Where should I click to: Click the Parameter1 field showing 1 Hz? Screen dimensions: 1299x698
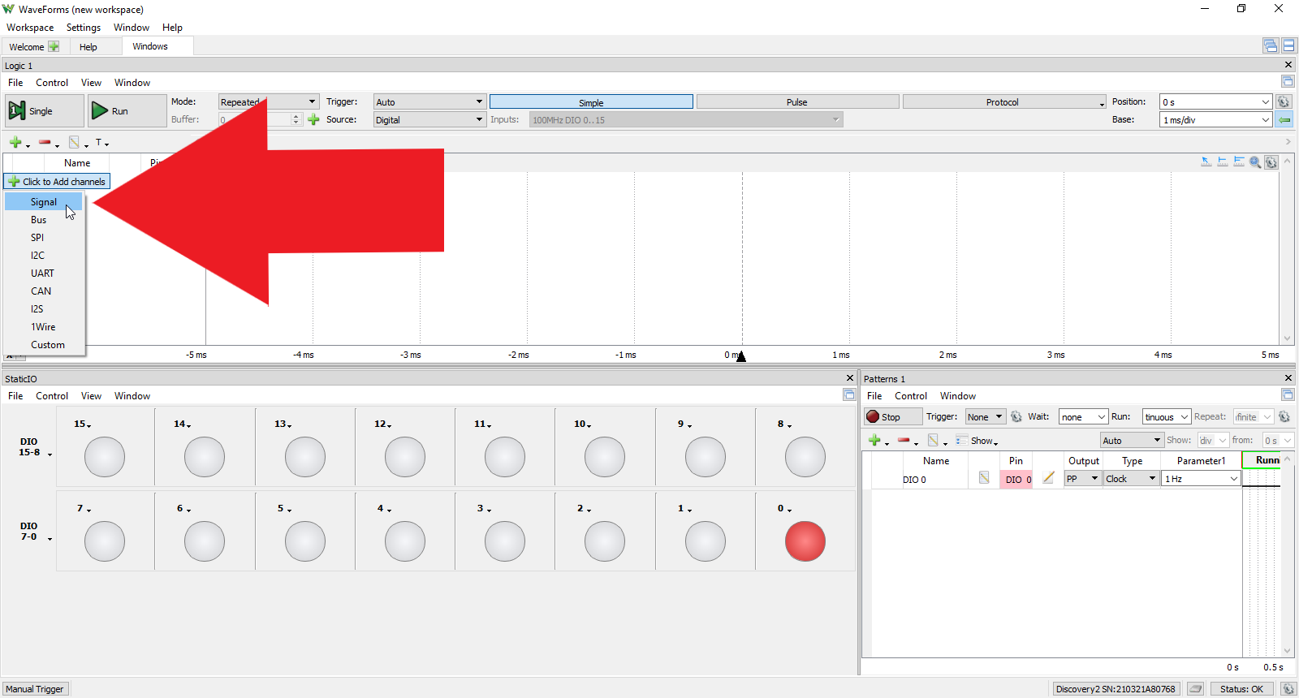[x=1202, y=479]
